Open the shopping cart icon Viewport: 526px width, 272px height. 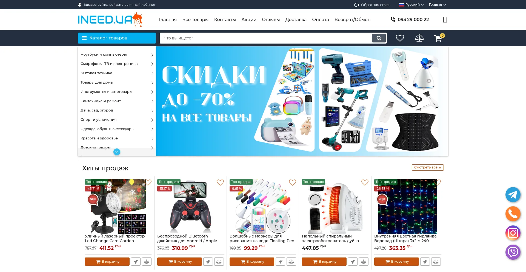coord(439,38)
